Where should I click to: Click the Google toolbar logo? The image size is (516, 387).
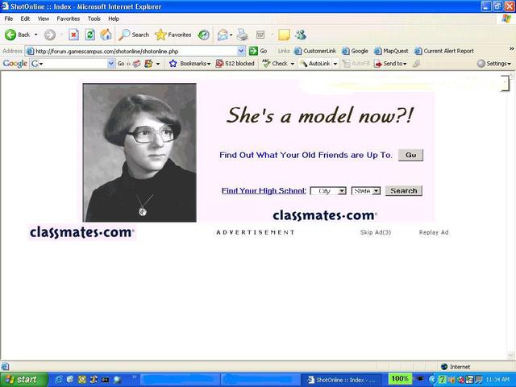pyautogui.click(x=15, y=64)
